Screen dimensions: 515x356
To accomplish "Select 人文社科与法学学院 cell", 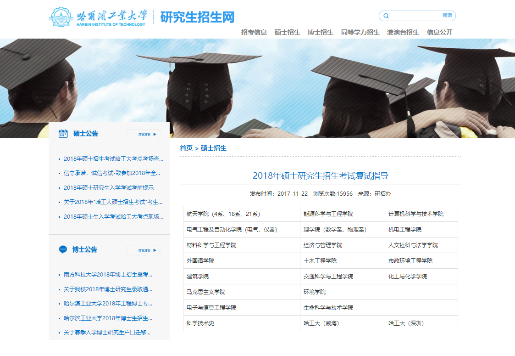I will [x=421, y=245].
